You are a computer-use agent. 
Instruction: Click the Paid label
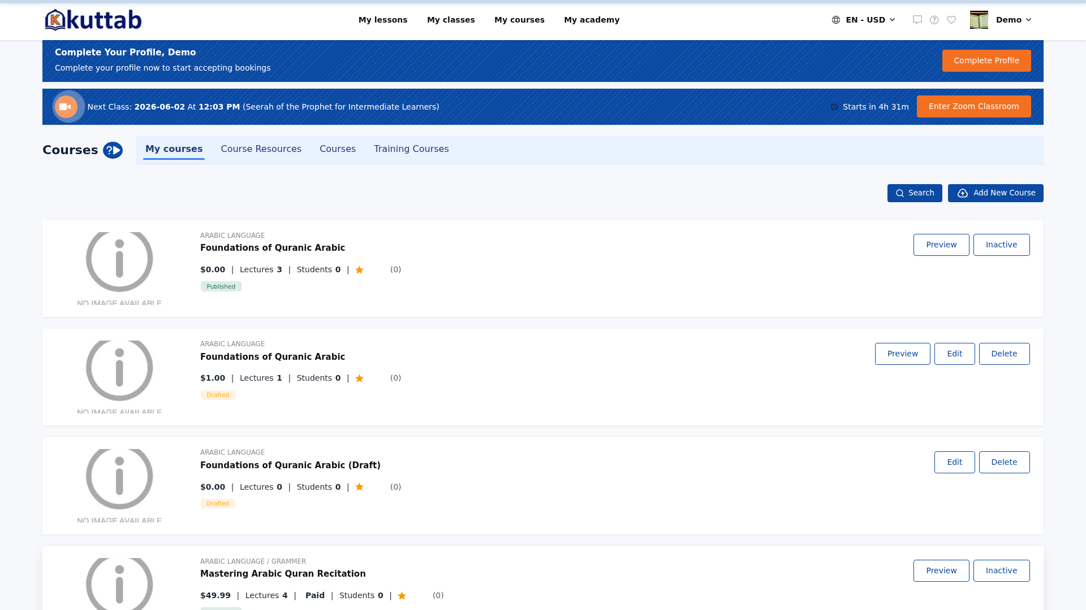[315, 596]
